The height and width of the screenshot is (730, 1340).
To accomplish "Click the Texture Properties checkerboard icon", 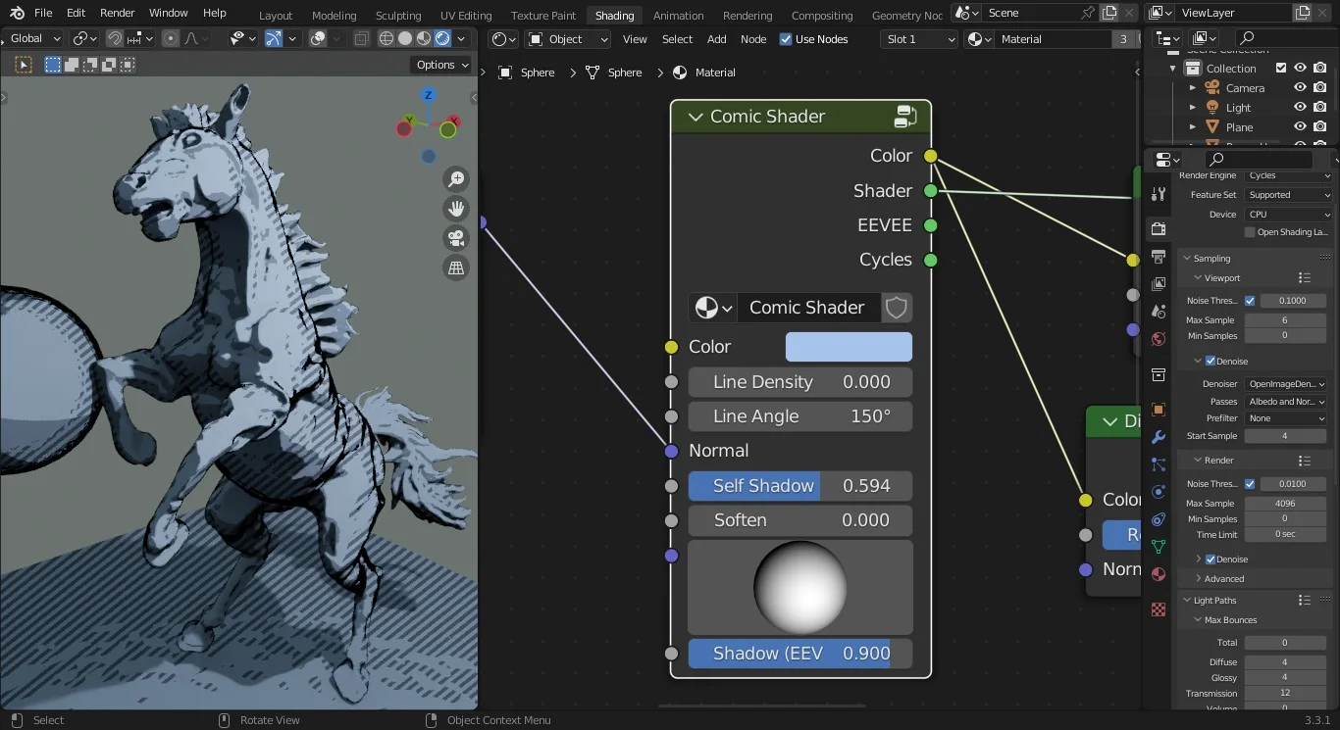I will coord(1159,609).
